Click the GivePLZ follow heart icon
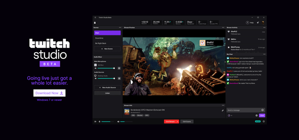299x140 pixels. point(229,32)
